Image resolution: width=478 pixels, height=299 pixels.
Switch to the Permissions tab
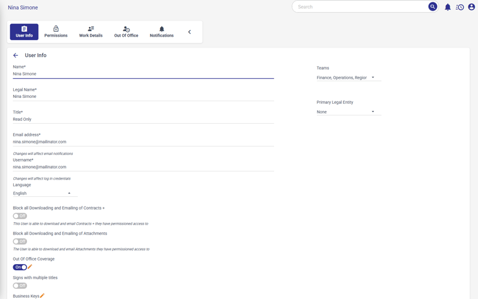[x=56, y=32]
